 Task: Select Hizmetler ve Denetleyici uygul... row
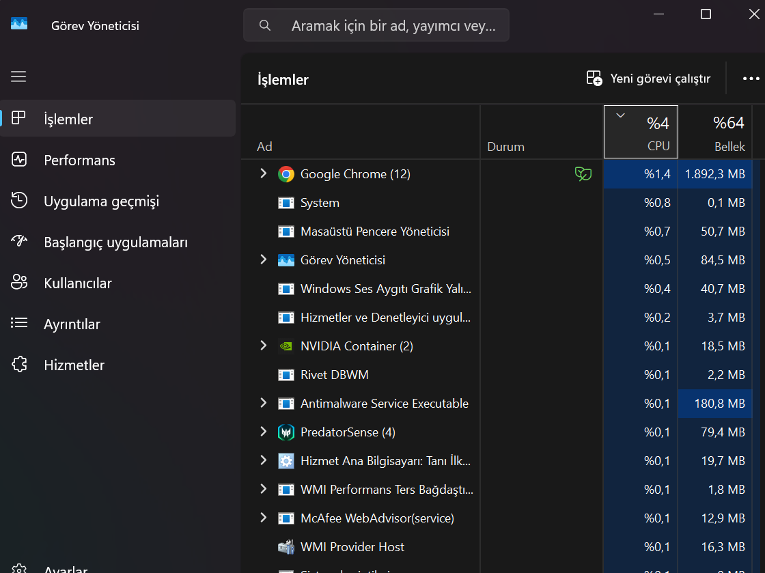497,318
